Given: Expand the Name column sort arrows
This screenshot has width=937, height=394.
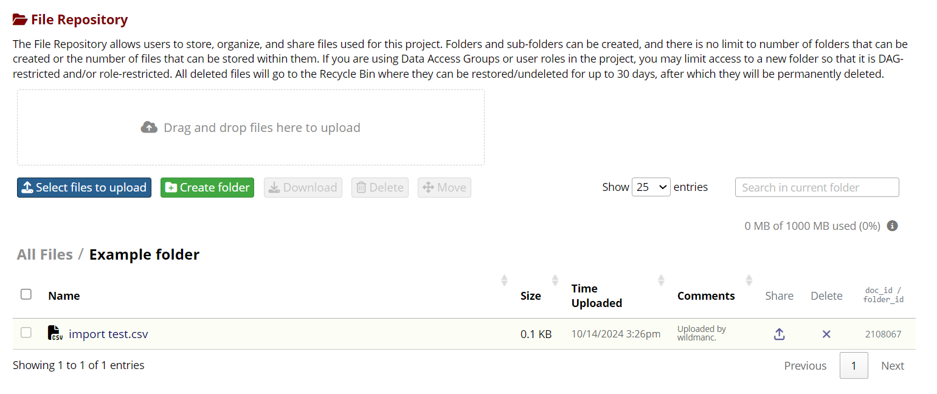Looking at the screenshot, I should coord(504,280).
